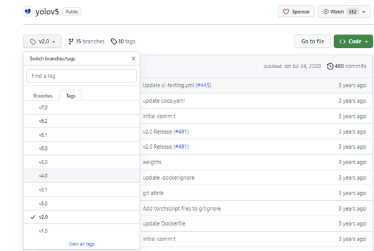Open commit hash 2a149a4
Screen dimensions: 374x251
coord(272,66)
